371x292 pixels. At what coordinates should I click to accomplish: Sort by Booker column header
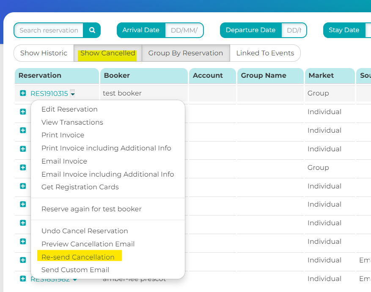pyautogui.click(x=144, y=76)
